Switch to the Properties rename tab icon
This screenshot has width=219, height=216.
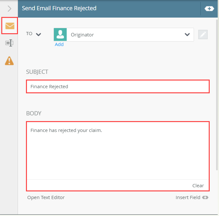coord(9,43)
